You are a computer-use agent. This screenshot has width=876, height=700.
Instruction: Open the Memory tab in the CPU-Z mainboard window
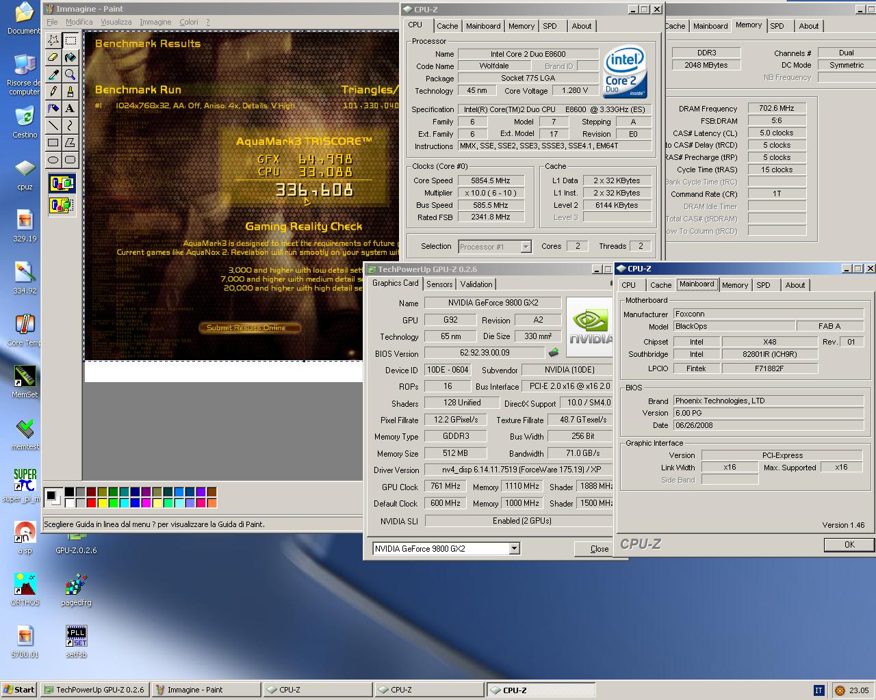pos(735,285)
